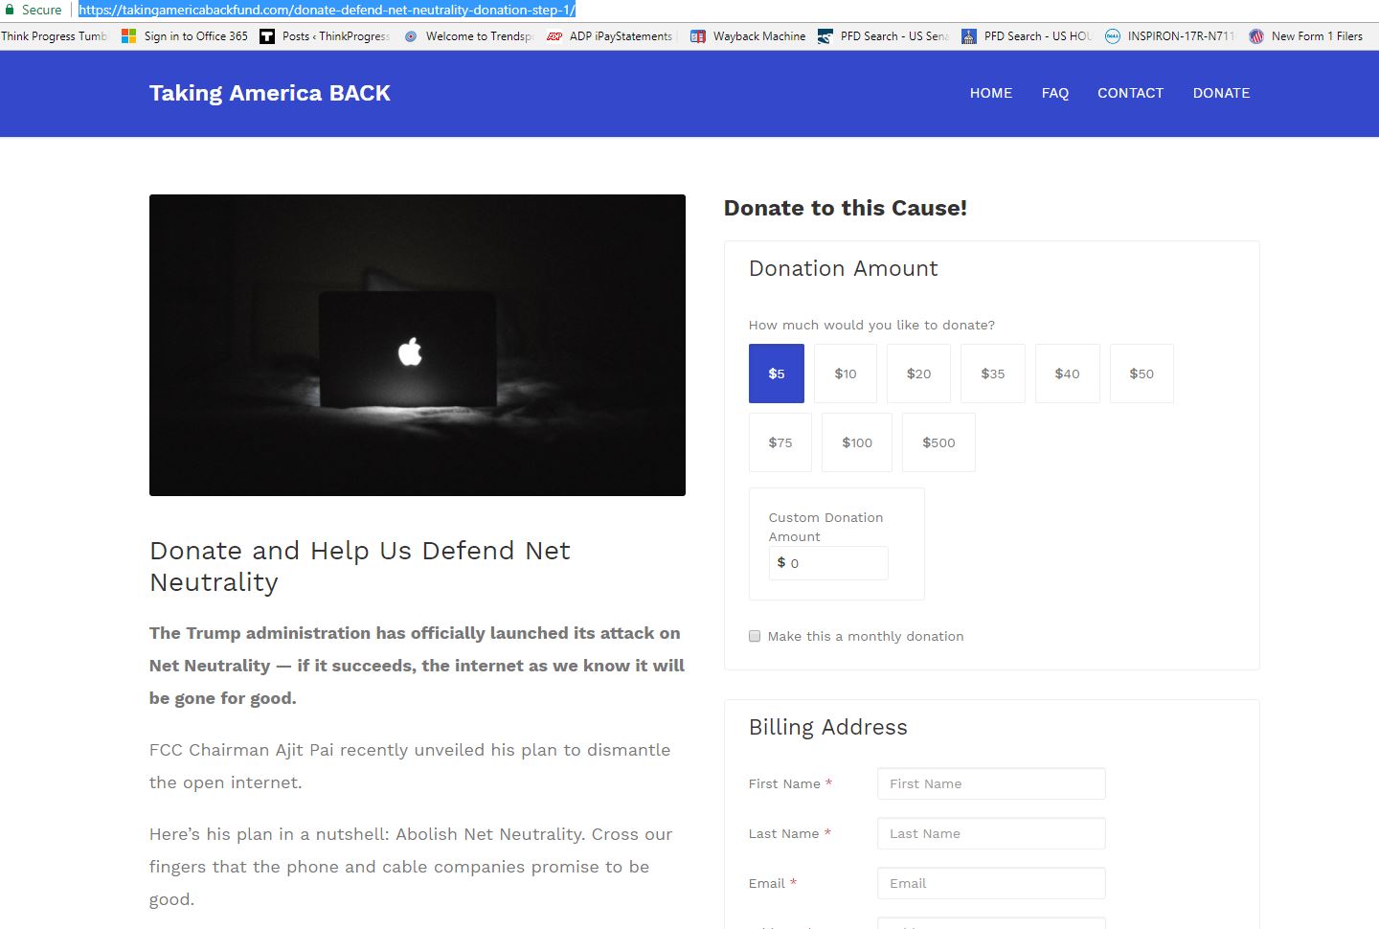The height and width of the screenshot is (929, 1379).
Task: Enable the monthly donation checkbox
Action: [755, 636]
